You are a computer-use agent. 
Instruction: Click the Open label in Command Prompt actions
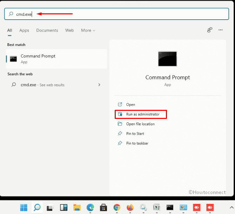click(x=130, y=105)
